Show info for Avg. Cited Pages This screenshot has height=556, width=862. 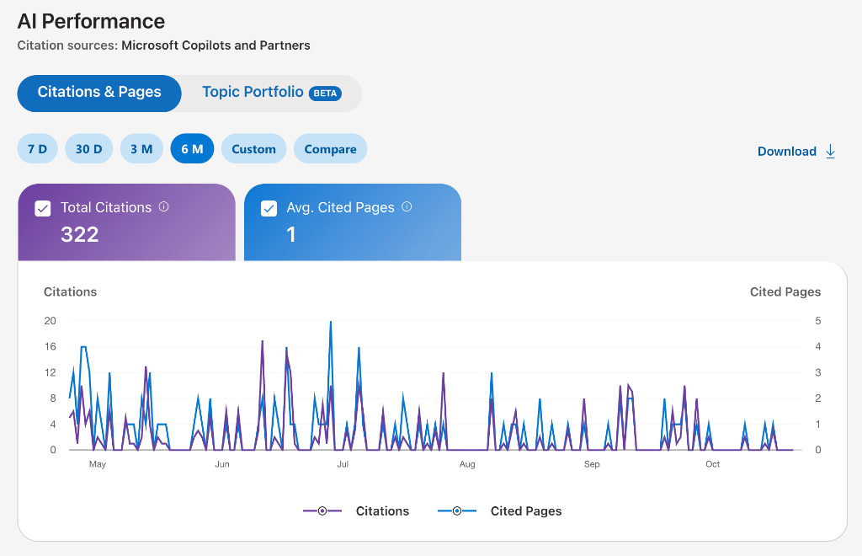pyautogui.click(x=407, y=206)
